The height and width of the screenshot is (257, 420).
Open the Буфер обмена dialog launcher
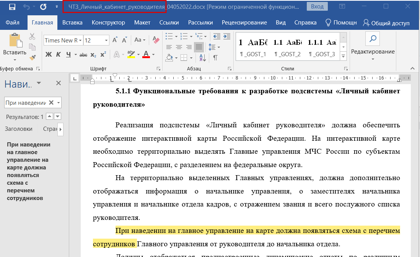(38, 69)
